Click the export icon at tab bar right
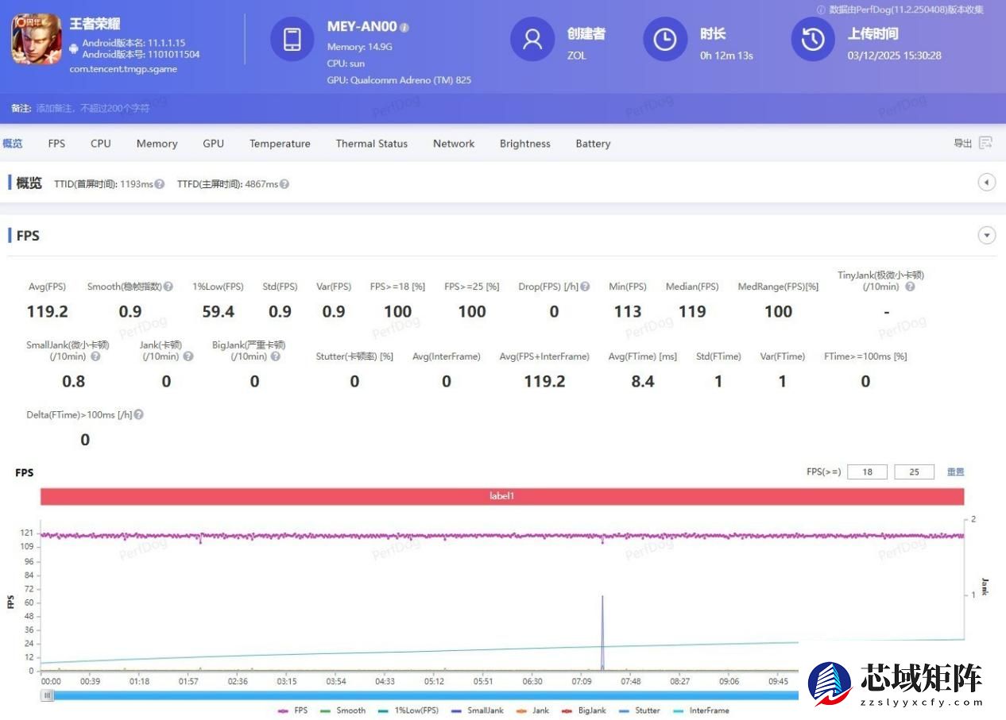This screenshot has width=1006, height=720. click(985, 143)
